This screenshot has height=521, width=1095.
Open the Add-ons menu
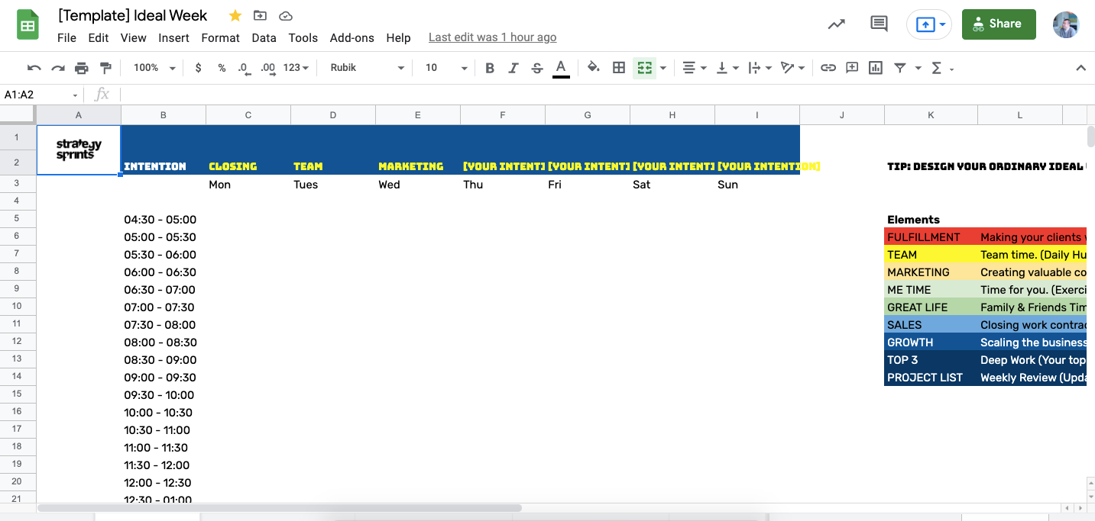352,37
